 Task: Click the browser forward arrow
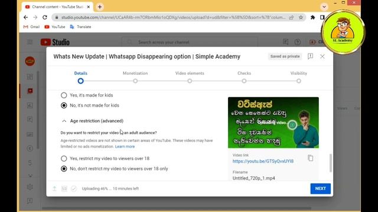tap(35, 17)
